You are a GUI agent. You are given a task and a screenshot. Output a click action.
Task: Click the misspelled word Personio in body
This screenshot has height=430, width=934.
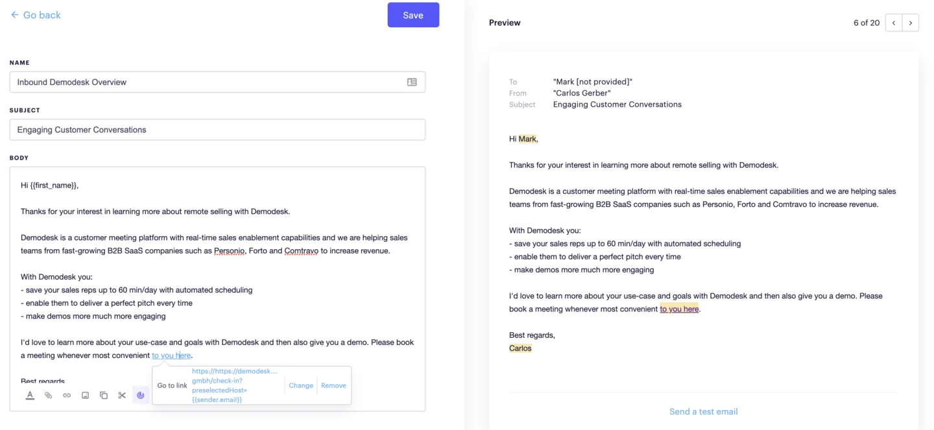coord(230,251)
